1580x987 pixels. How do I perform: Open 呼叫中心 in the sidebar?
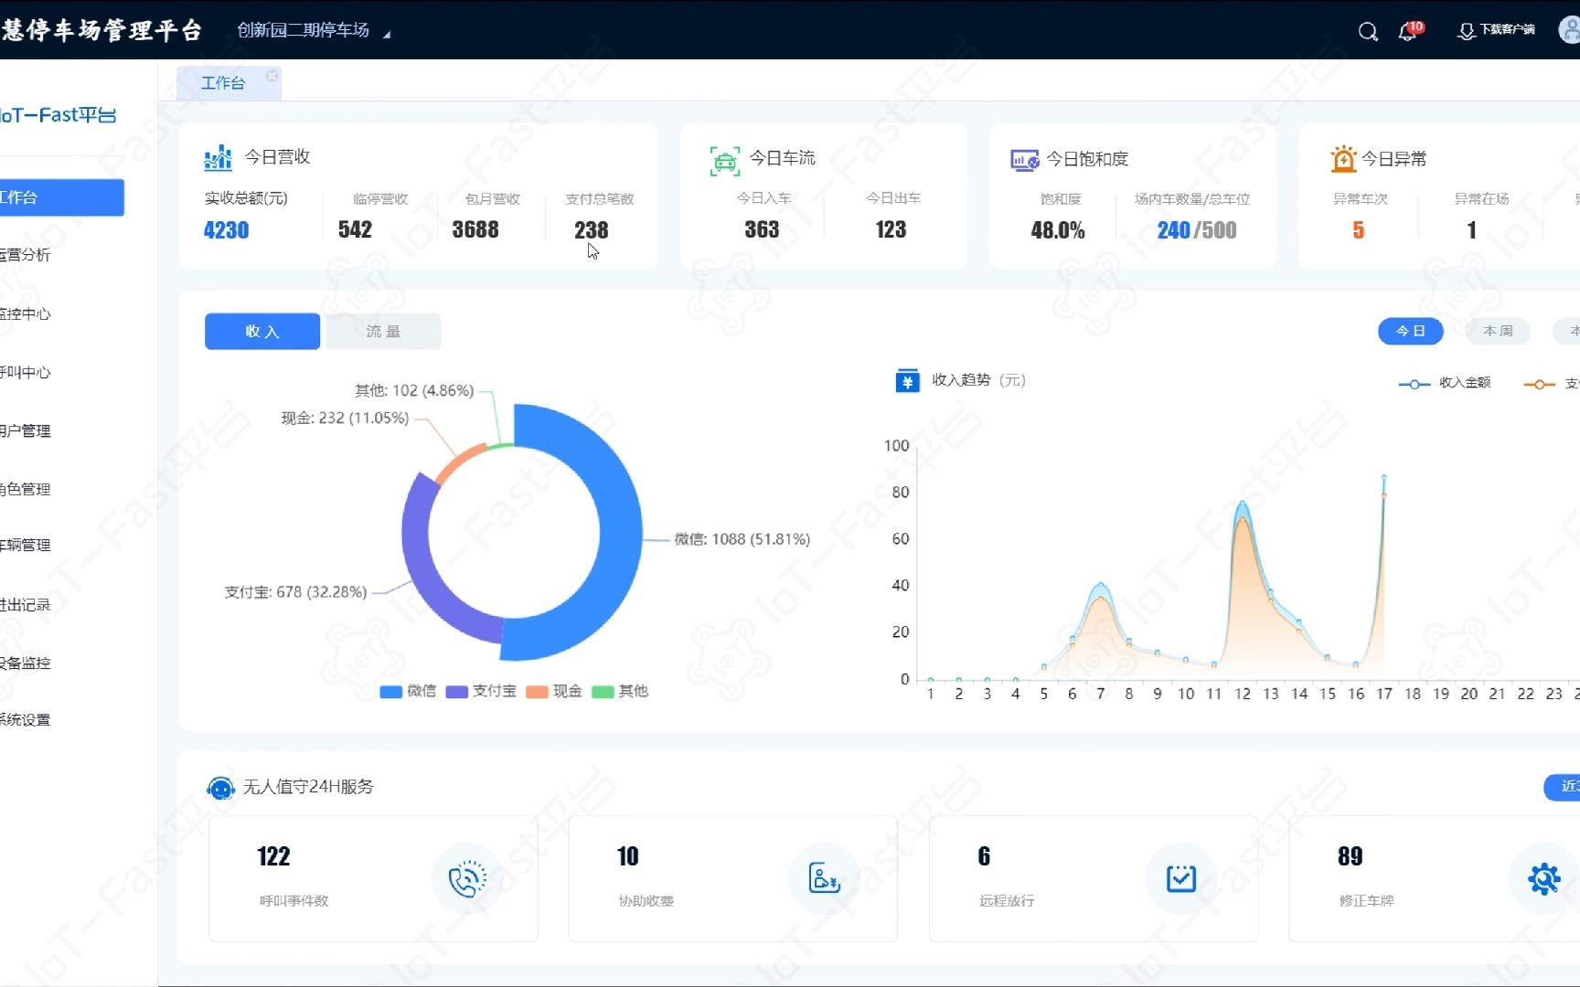26,372
